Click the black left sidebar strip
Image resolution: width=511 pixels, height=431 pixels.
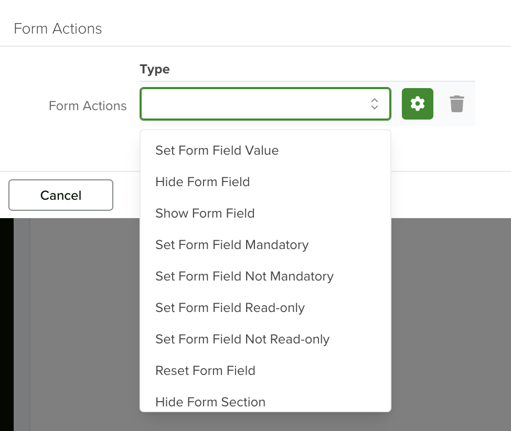pos(6,325)
